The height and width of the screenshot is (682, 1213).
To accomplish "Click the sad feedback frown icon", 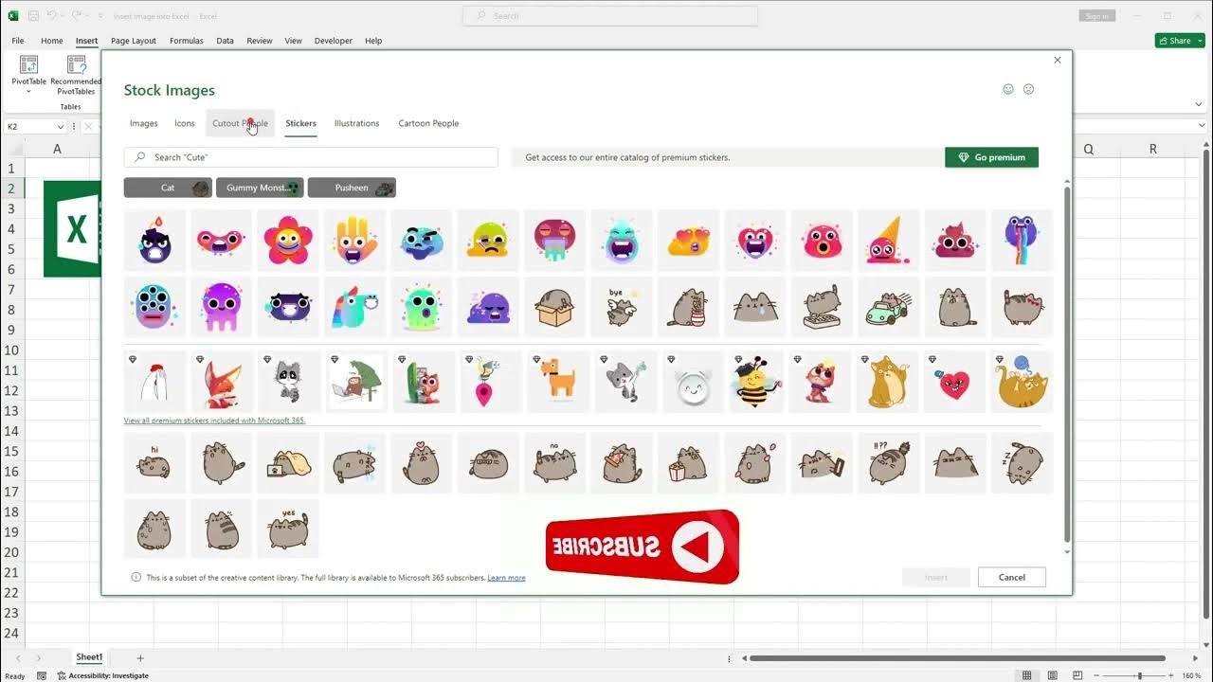I will point(1029,89).
